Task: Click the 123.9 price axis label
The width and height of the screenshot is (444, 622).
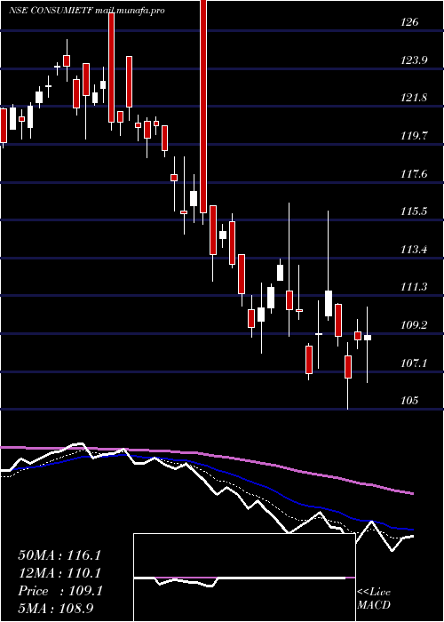Action: coord(414,60)
